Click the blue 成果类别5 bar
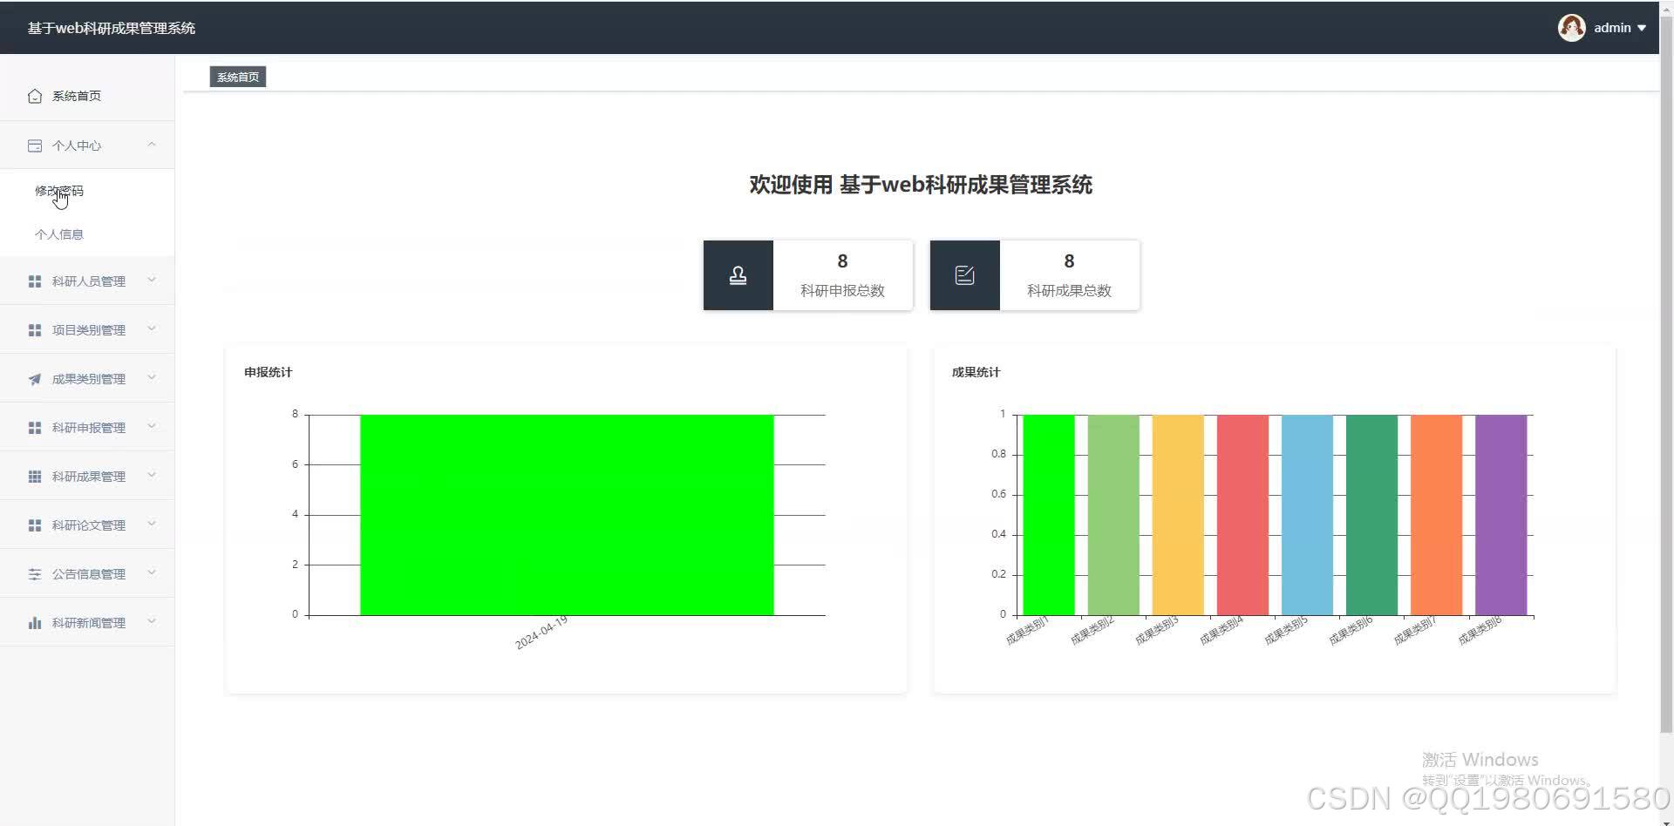This screenshot has width=1674, height=826. [x=1307, y=515]
